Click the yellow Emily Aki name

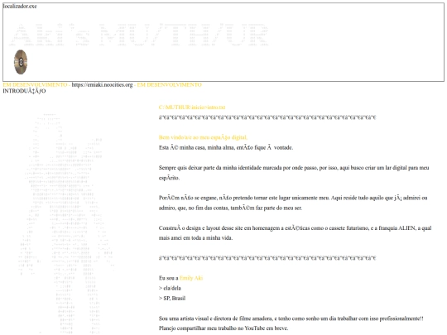pyautogui.click(x=191, y=278)
